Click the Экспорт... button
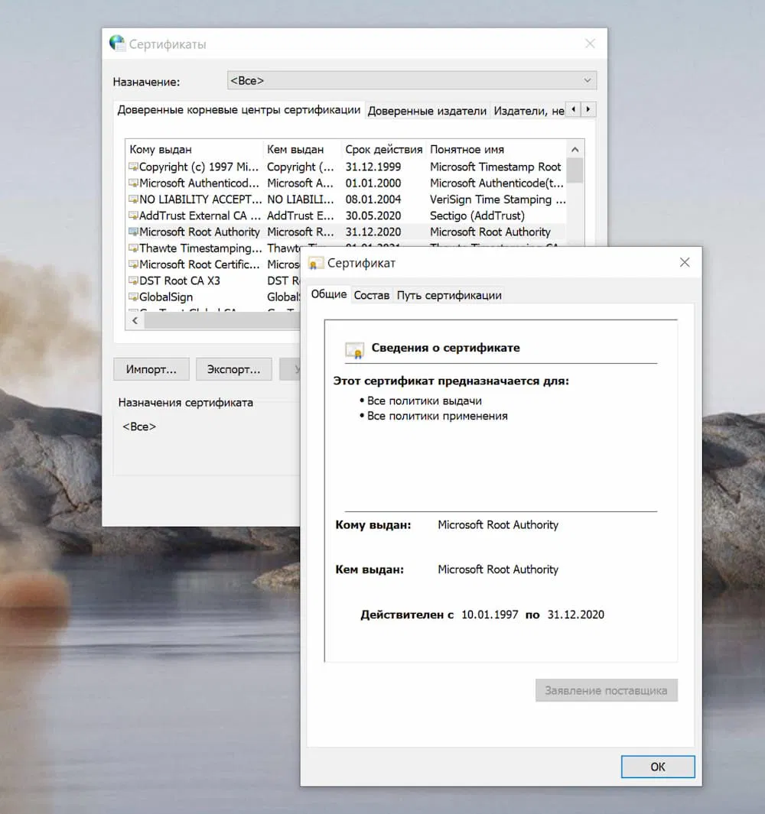Viewport: 765px width, 814px height. tap(234, 369)
